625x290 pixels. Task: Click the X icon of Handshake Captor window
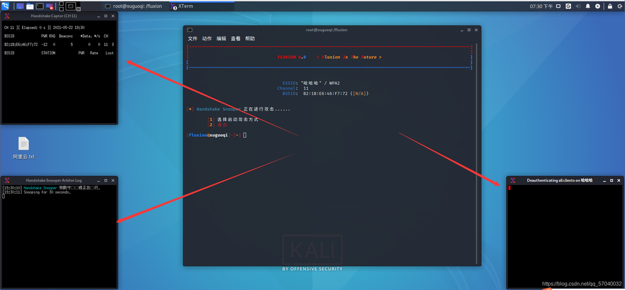tap(7, 16)
